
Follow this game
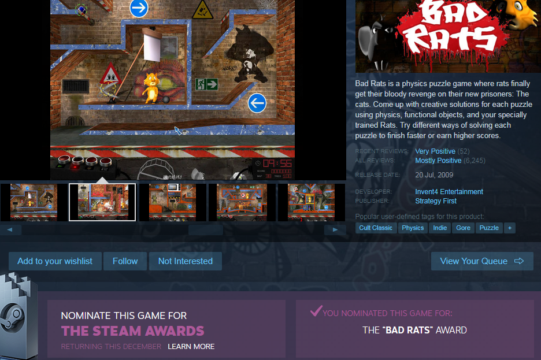click(x=125, y=261)
